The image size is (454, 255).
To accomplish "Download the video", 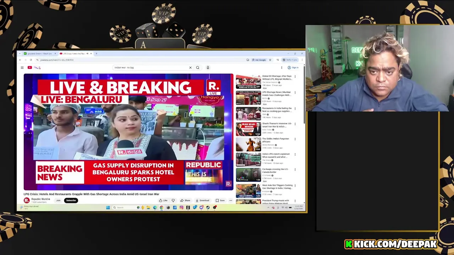I will [203, 200].
